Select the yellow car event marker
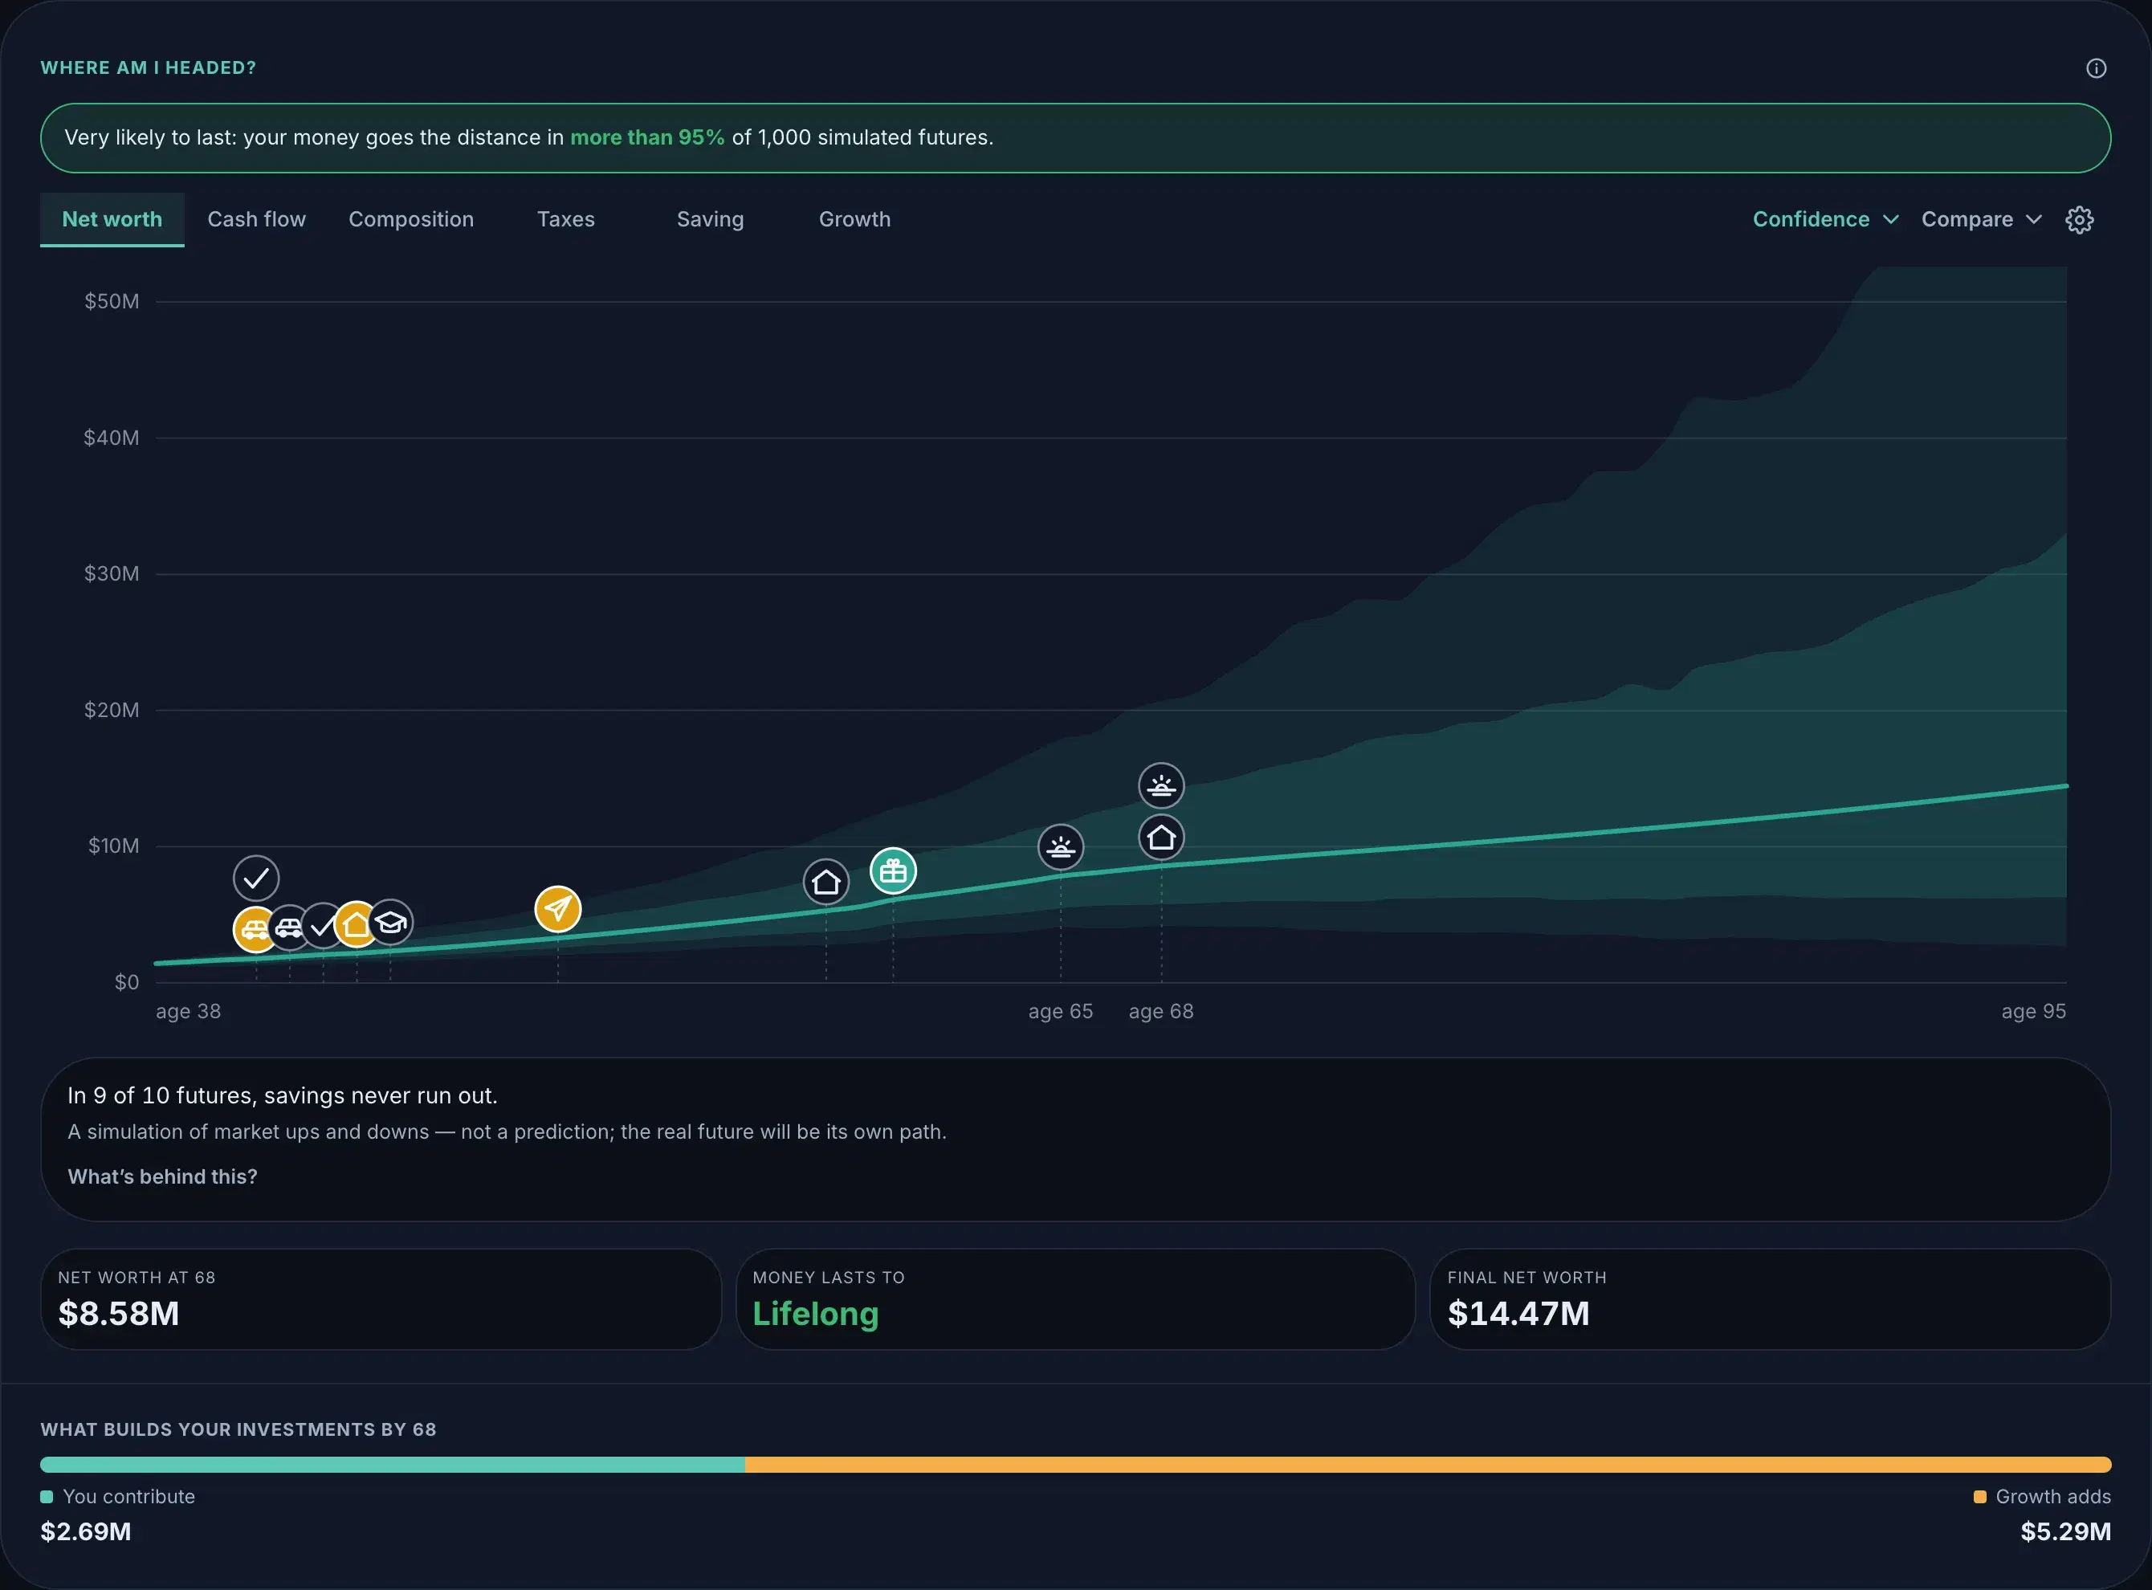2152x1590 pixels. 255,930
